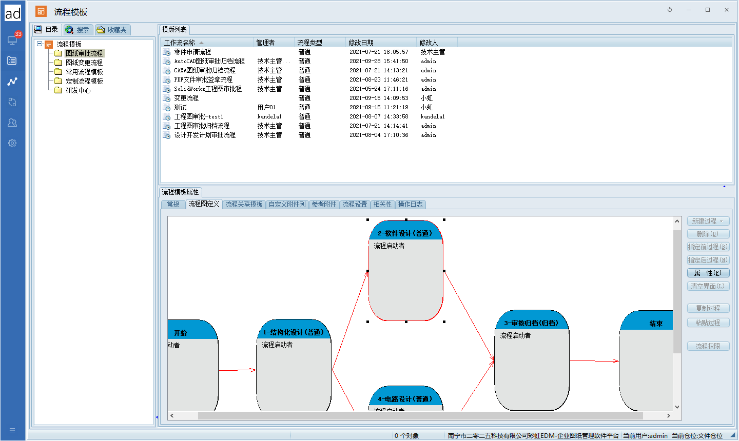Open the file transfer sidebar icon
This screenshot has height=441, width=739.
[12, 102]
